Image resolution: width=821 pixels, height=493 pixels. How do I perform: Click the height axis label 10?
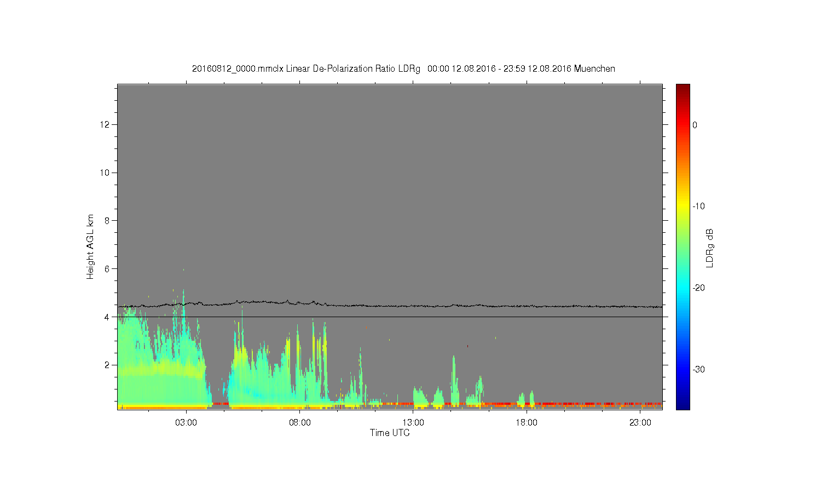[105, 173]
